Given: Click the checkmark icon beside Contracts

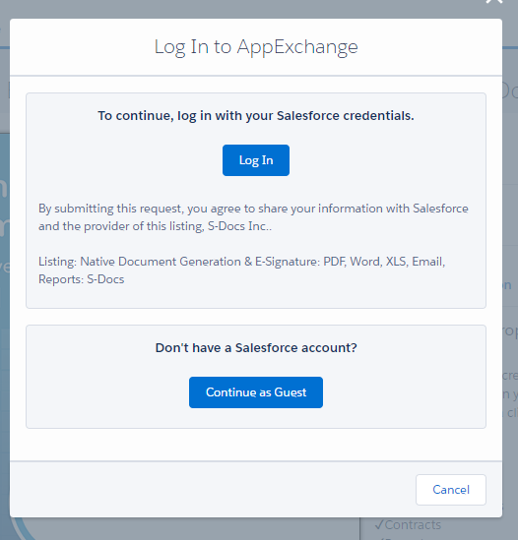Looking at the screenshot, I should tap(379, 525).
